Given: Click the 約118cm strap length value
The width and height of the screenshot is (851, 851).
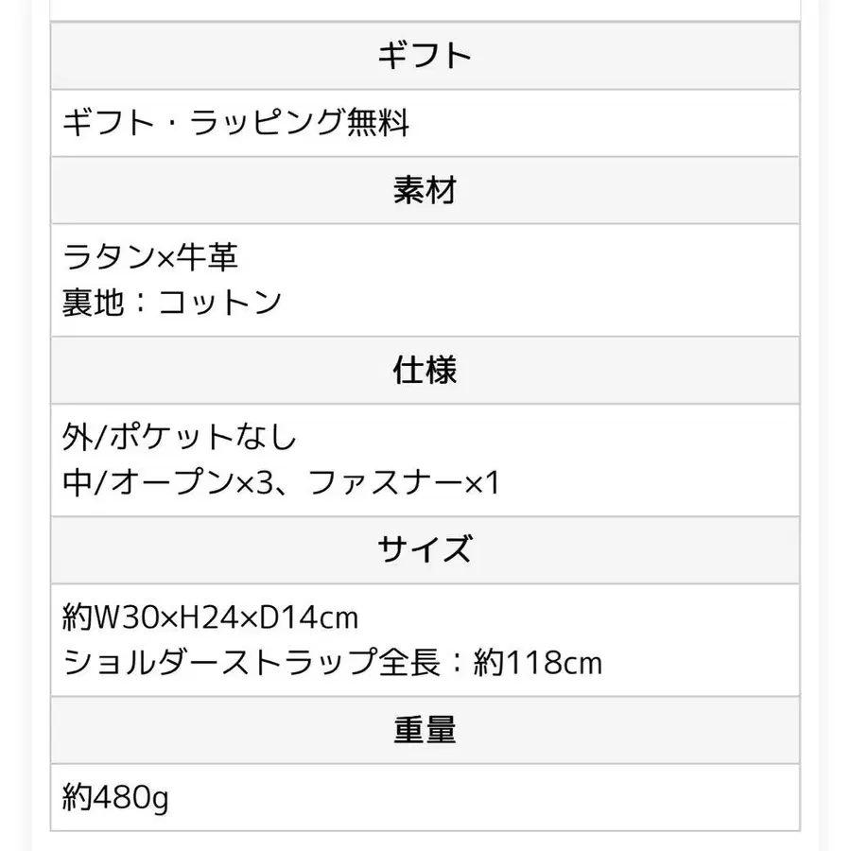Looking at the screenshot, I should click(538, 663).
